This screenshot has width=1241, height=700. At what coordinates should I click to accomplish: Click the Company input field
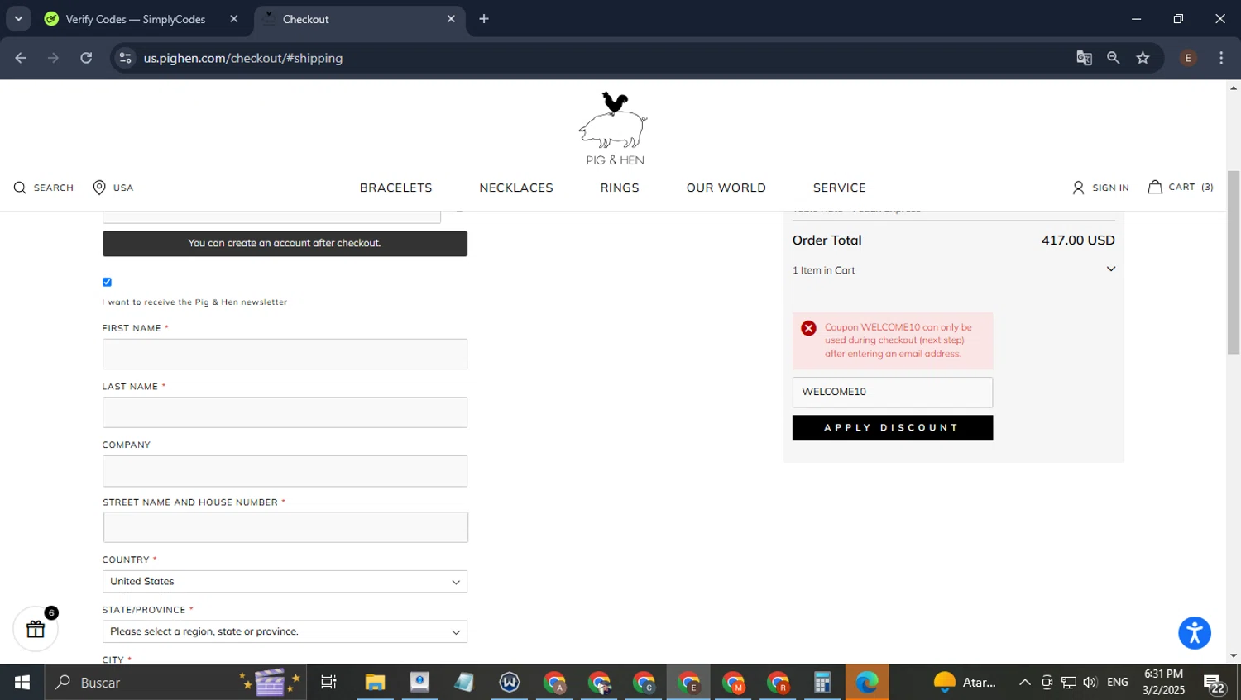[x=285, y=471]
